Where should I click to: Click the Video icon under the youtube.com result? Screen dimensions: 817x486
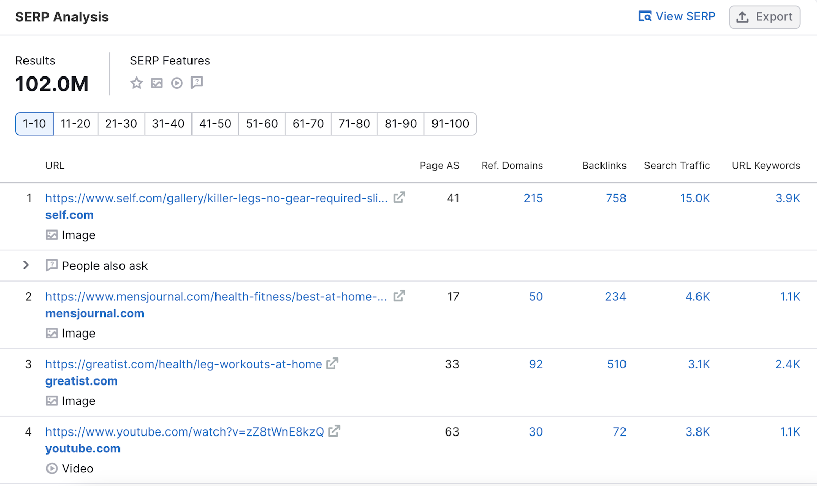tap(52, 468)
